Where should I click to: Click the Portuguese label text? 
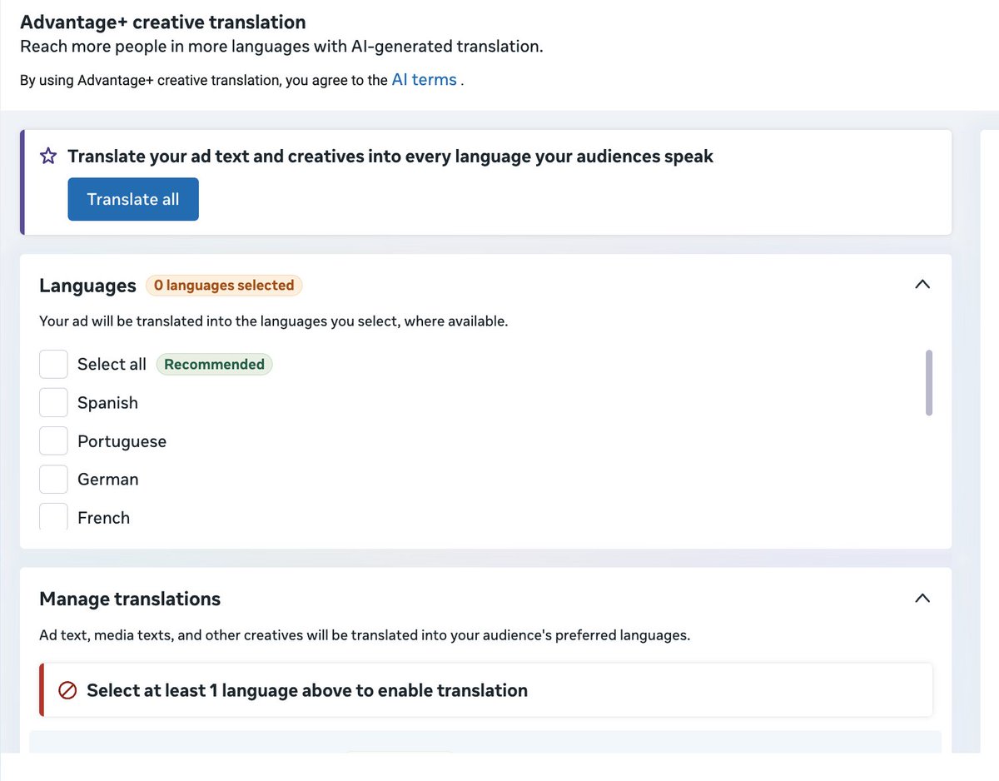(x=122, y=442)
